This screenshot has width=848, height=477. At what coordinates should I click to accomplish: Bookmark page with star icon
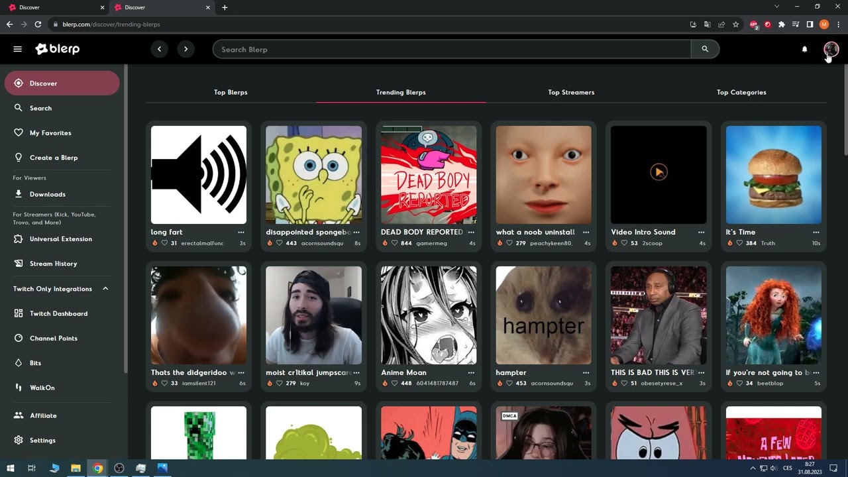[735, 25]
